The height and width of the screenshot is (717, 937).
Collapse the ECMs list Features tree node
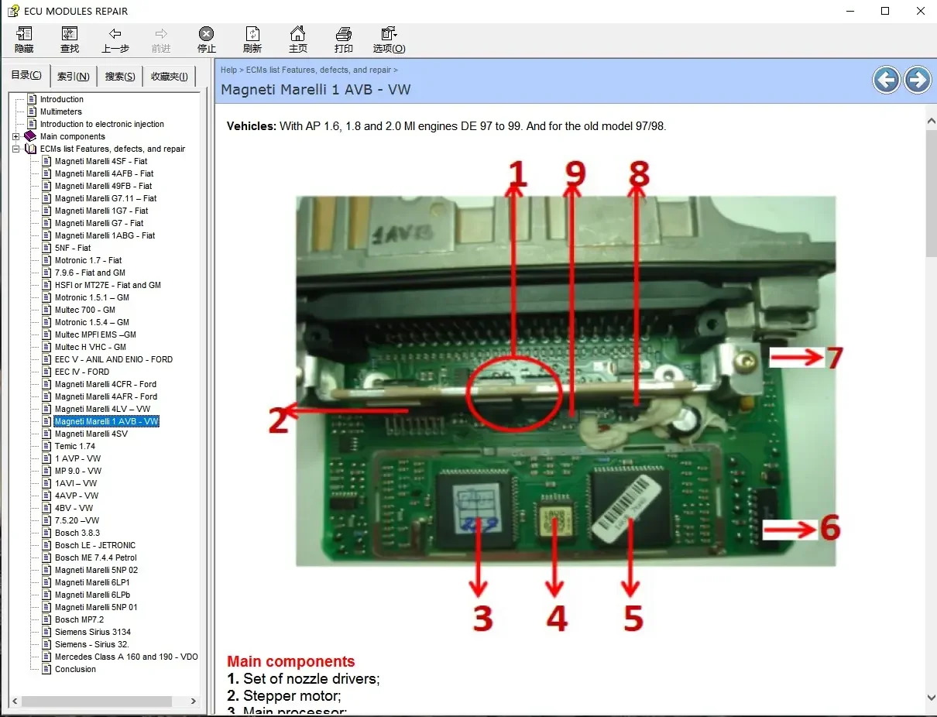tap(15, 149)
